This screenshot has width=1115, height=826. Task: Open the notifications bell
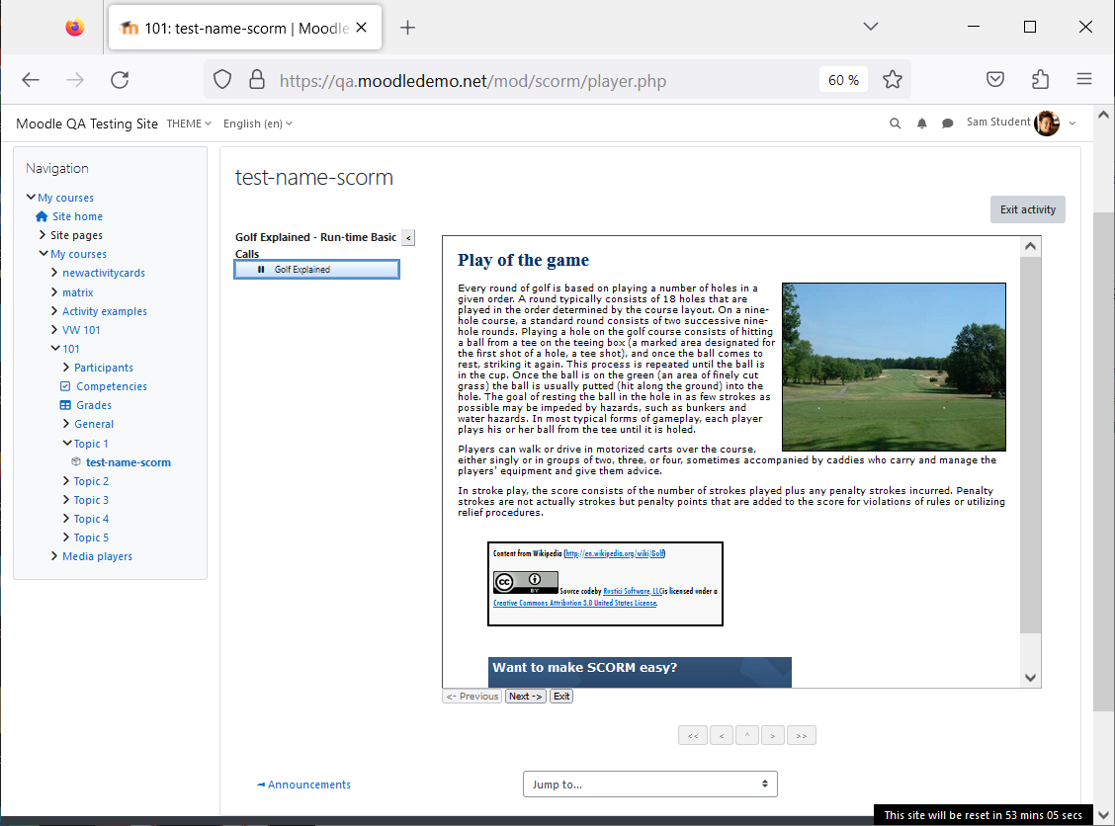921,124
